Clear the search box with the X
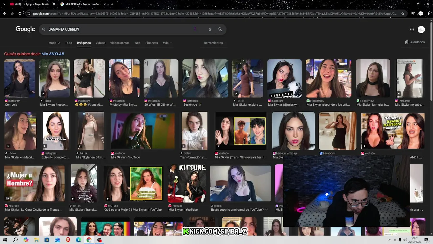 [210, 29]
